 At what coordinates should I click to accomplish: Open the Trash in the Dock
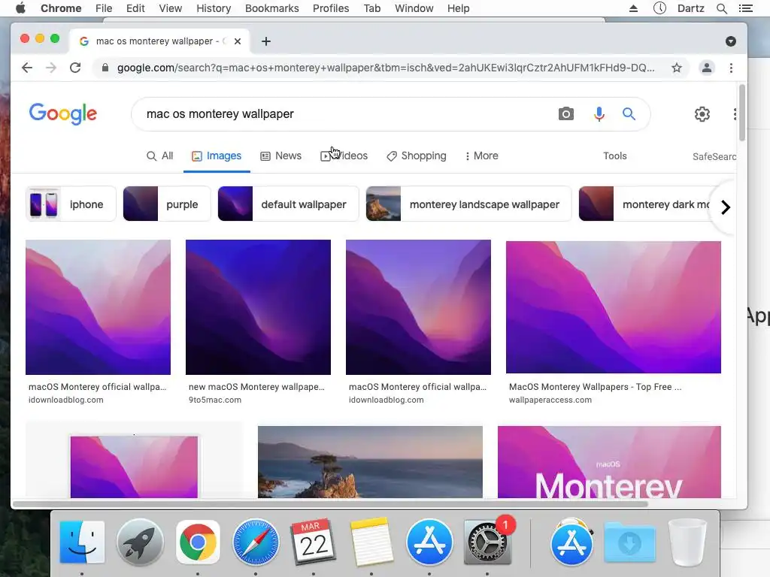click(x=687, y=542)
